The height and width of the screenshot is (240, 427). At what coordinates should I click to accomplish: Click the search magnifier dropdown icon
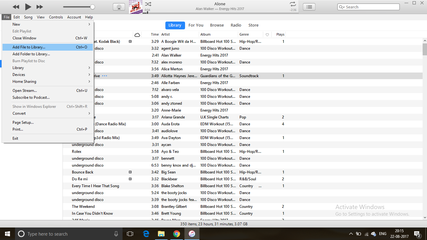342,7
